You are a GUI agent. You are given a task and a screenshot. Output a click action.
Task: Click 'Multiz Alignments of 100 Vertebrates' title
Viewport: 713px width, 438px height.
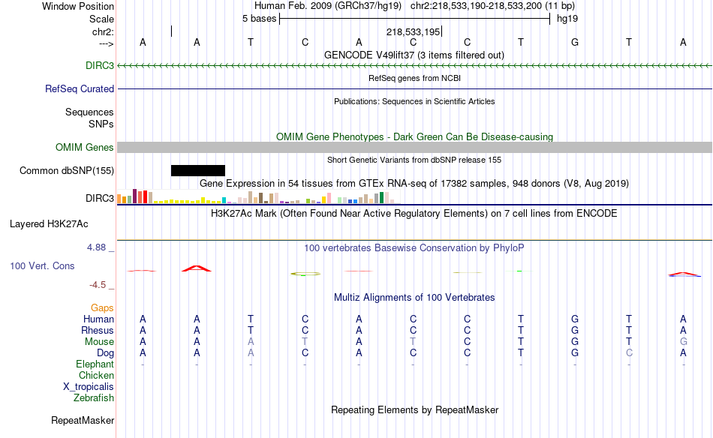(414, 297)
